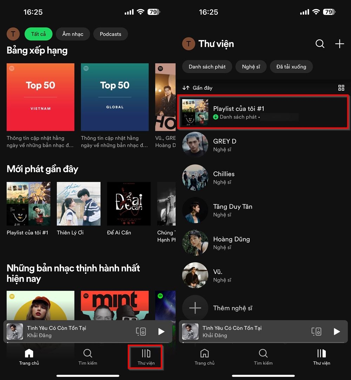Click 'Bảng xếp hạng' section heading

click(37, 51)
